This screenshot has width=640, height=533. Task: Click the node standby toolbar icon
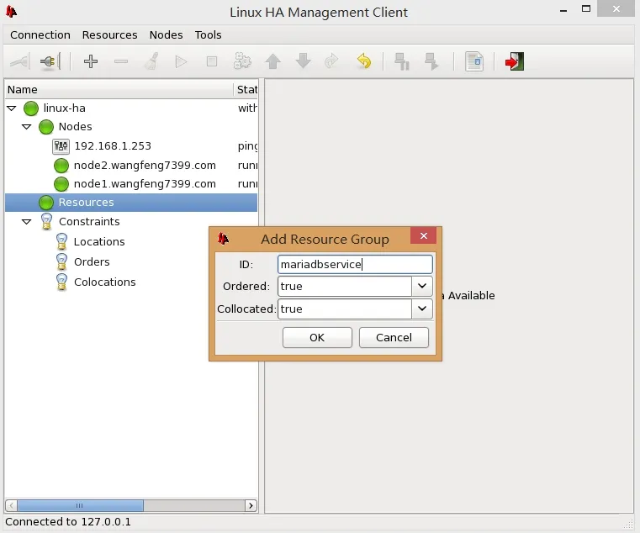tap(402, 61)
